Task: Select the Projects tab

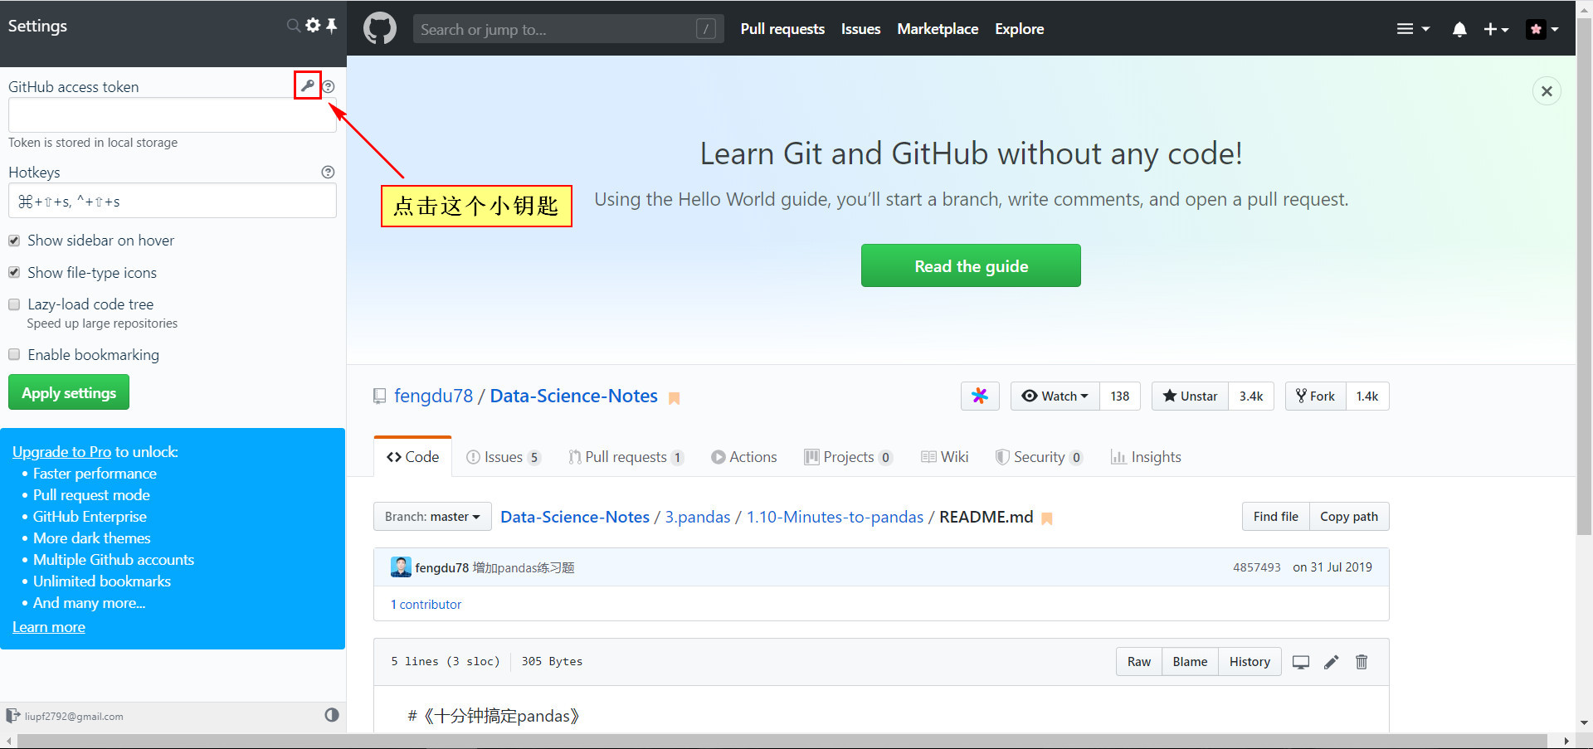Action: pos(849,457)
